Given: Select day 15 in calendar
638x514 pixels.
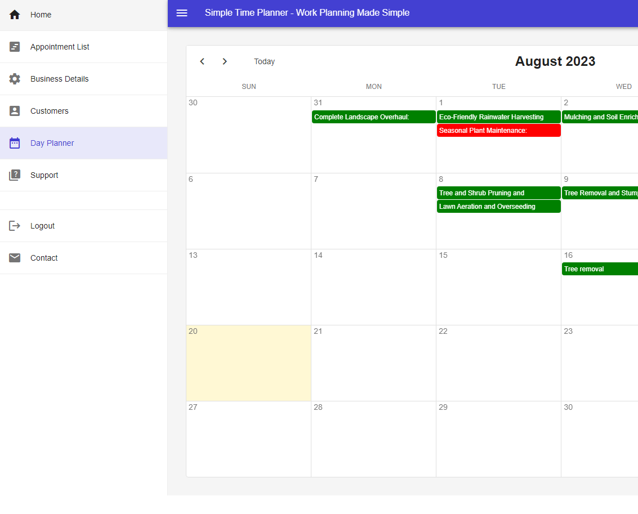Looking at the screenshot, I should [498, 287].
